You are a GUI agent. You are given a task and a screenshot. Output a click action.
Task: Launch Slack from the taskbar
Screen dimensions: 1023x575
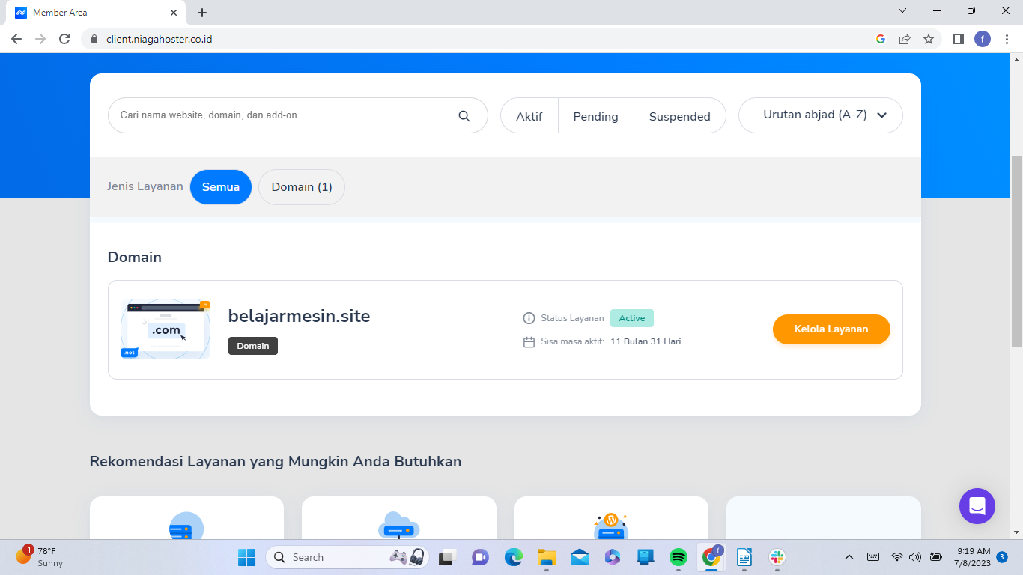click(x=777, y=557)
